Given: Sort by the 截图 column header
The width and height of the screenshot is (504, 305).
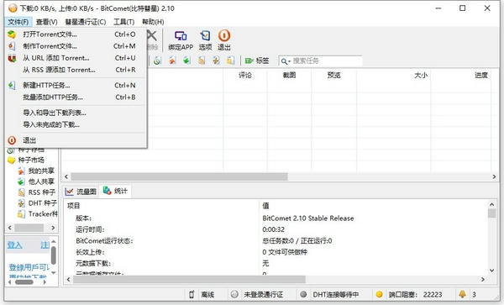Looking at the screenshot, I should click(289, 76).
